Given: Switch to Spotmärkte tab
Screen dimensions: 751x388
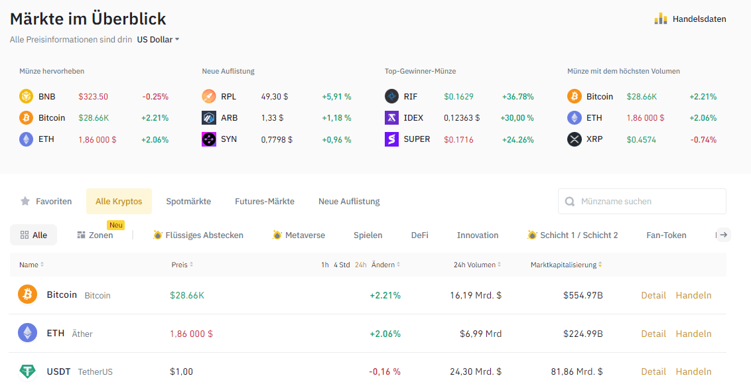Looking at the screenshot, I should [188, 201].
